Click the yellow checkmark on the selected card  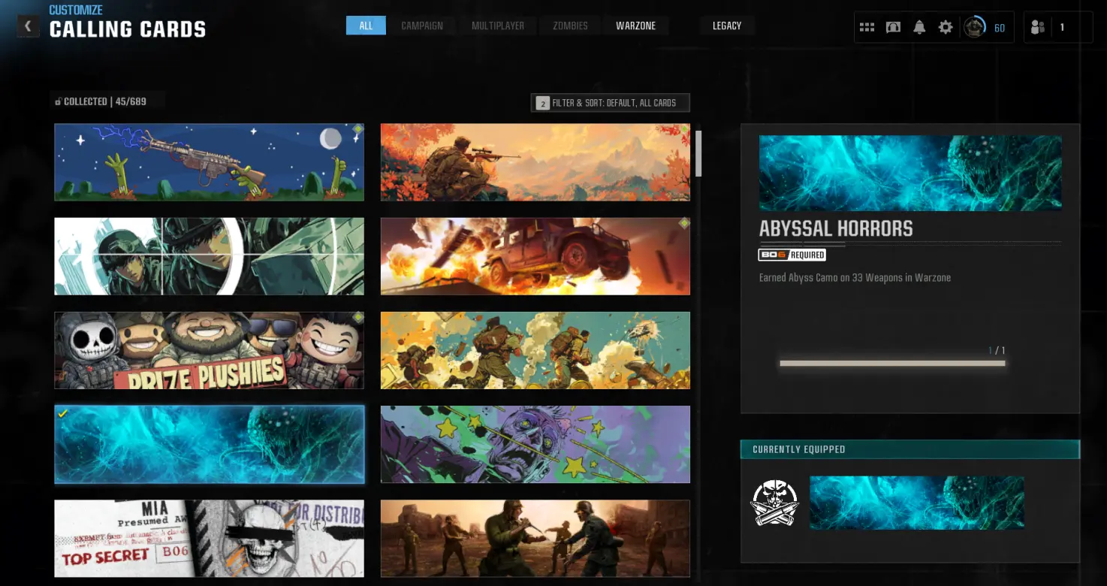tap(63, 413)
